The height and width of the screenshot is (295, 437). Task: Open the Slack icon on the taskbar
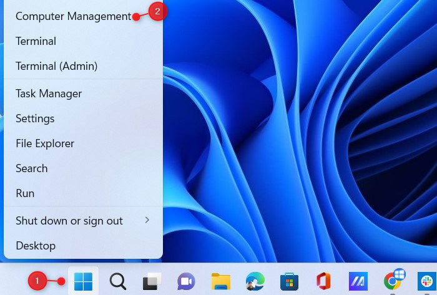click(x=427, y=281)
